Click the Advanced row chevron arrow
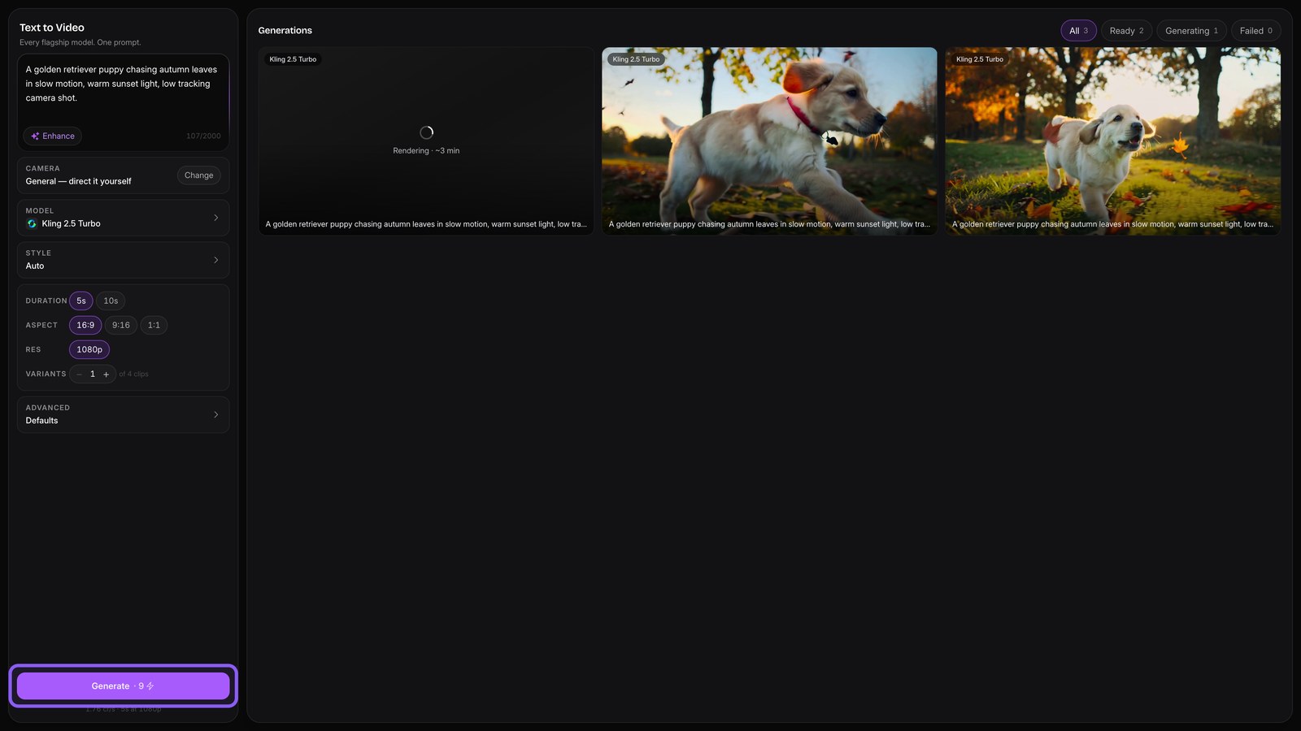 (x=215, y=414)
